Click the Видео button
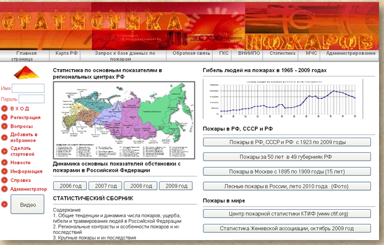 [x=27, y=204]
